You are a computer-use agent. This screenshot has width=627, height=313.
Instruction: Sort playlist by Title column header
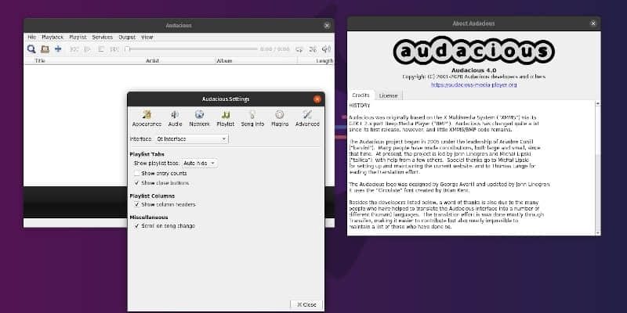click(x=40, y=61)
